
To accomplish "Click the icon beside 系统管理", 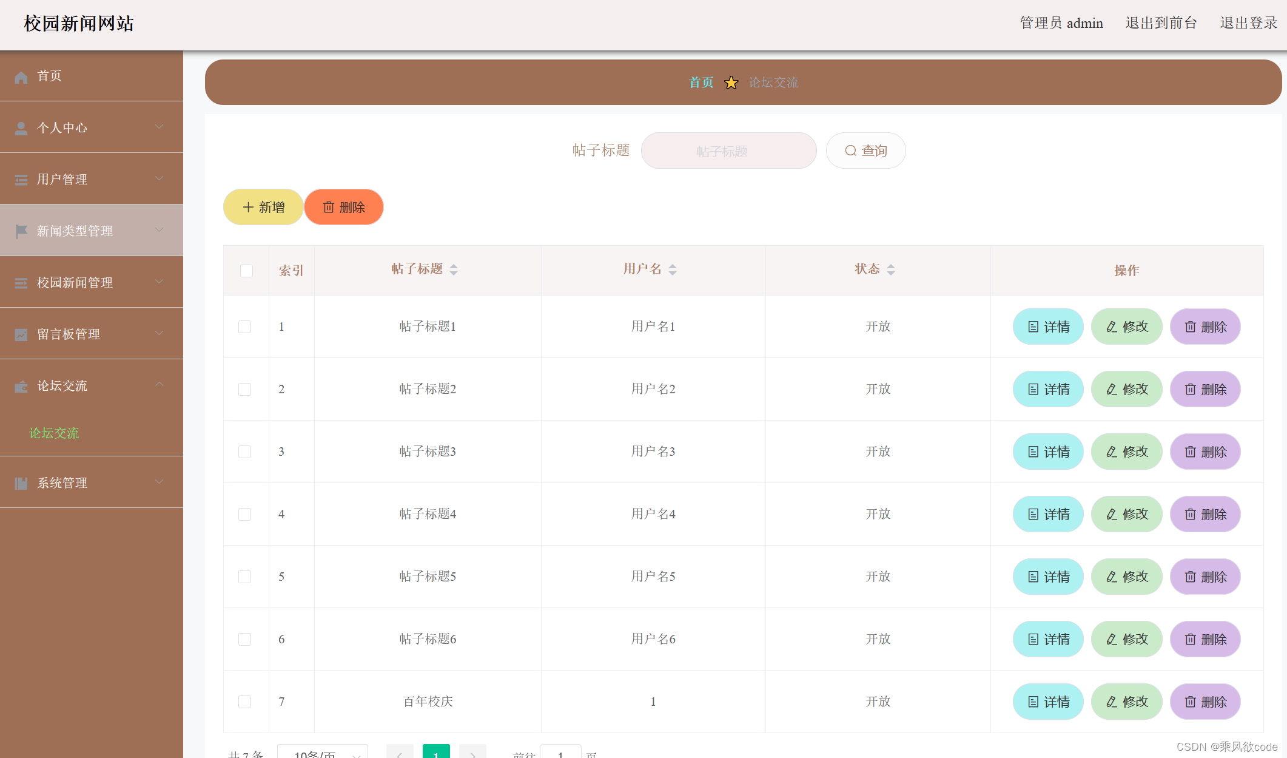I will click(x=21, y=483).
